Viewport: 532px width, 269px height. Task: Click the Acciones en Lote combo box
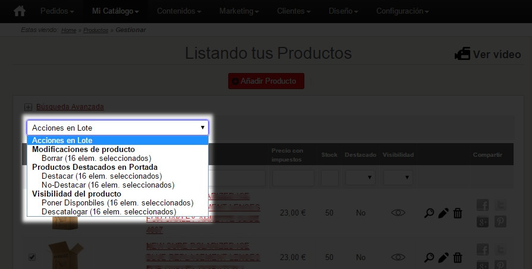tap(117, 128)
